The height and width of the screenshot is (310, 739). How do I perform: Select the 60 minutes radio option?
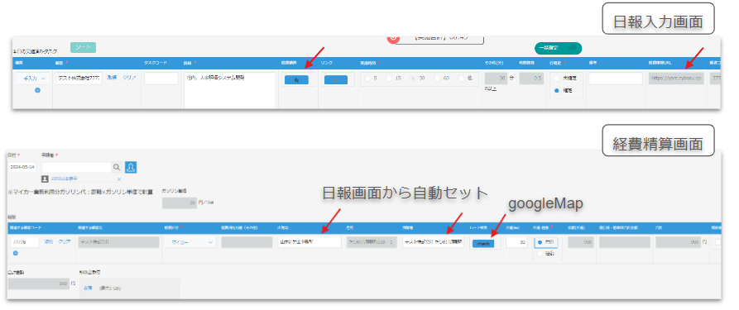(437, 79)
